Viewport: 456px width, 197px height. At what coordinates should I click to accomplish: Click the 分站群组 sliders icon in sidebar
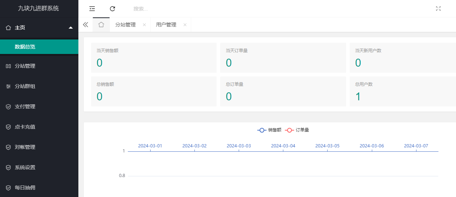8,87
